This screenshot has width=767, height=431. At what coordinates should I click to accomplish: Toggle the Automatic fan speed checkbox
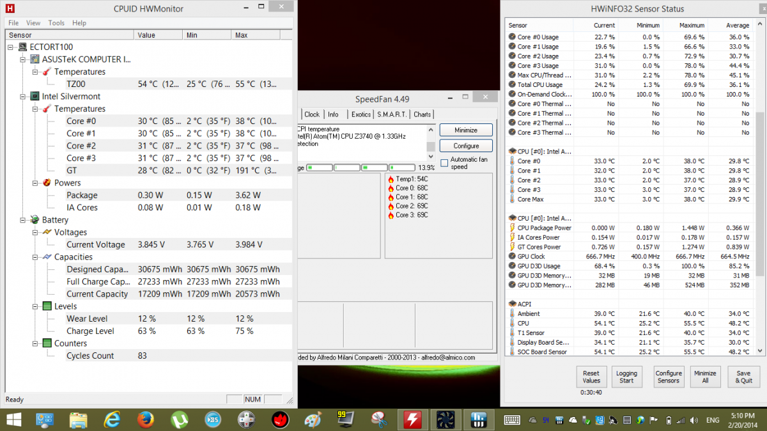click(x=444, y=163)
